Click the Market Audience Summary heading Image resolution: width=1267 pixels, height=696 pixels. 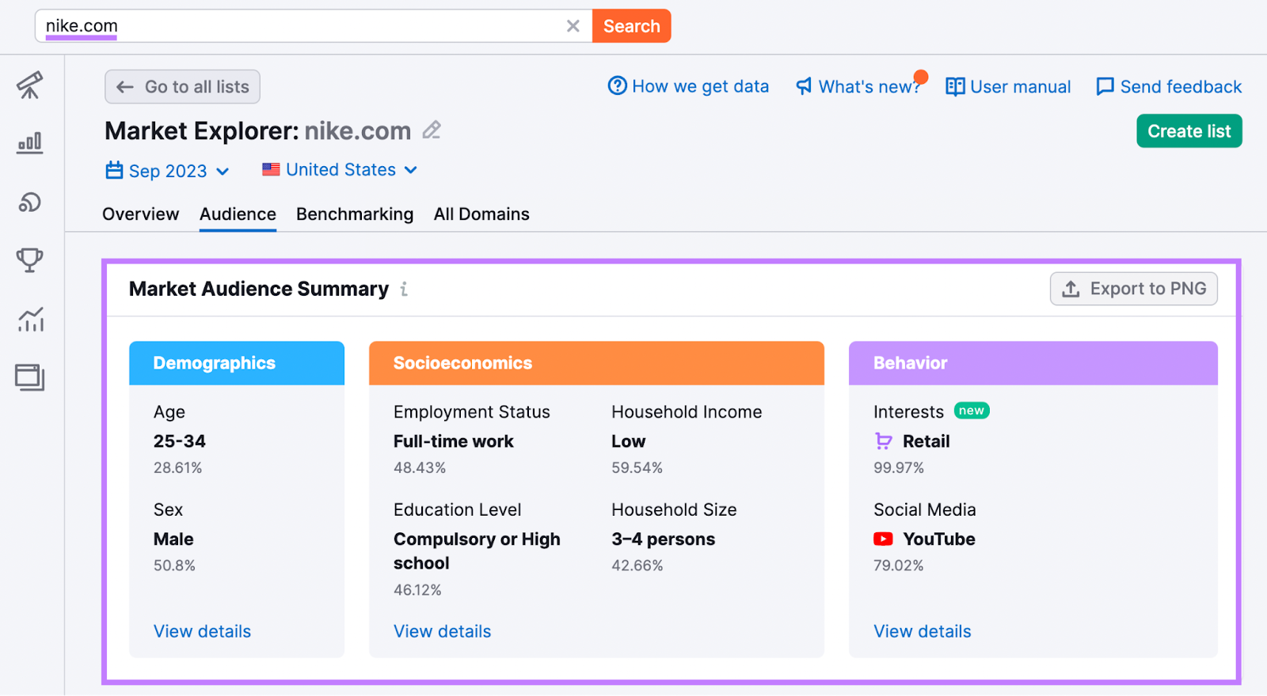[x=259, y=289]
